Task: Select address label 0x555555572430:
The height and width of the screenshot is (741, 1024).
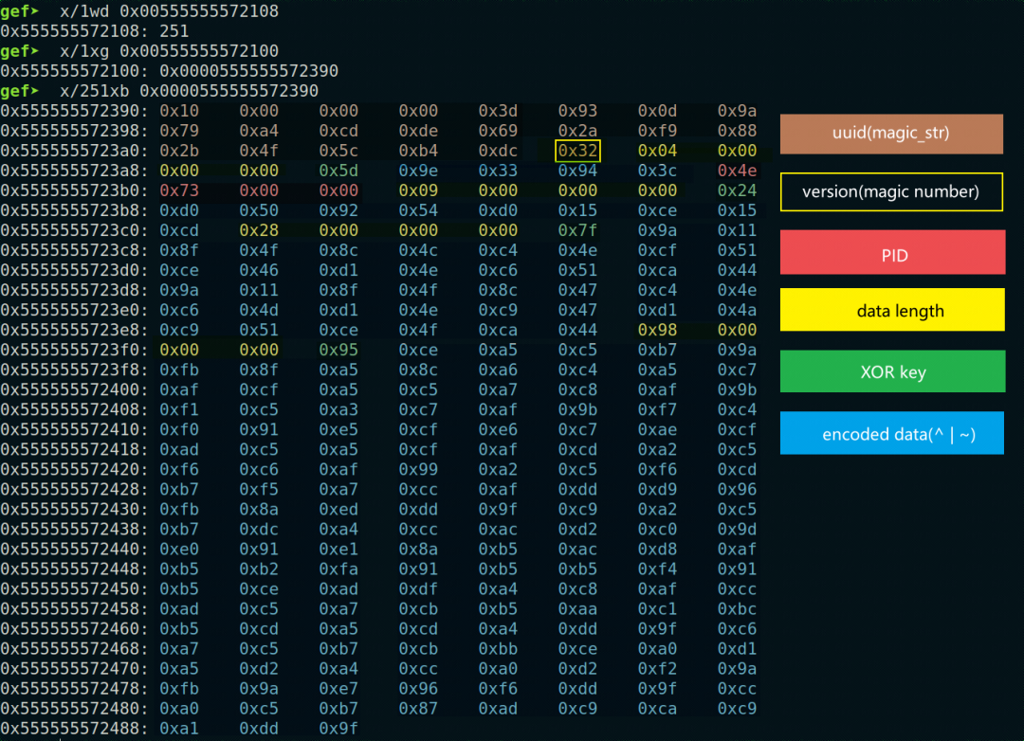Action: tap(75, 509)
